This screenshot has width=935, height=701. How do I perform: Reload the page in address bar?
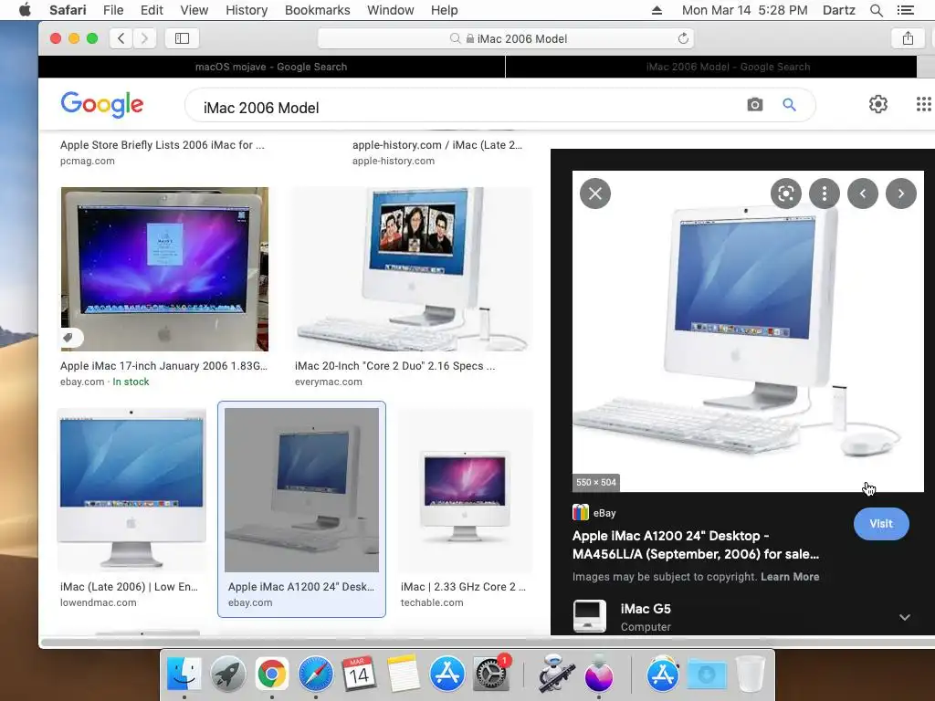pos(683,38)
